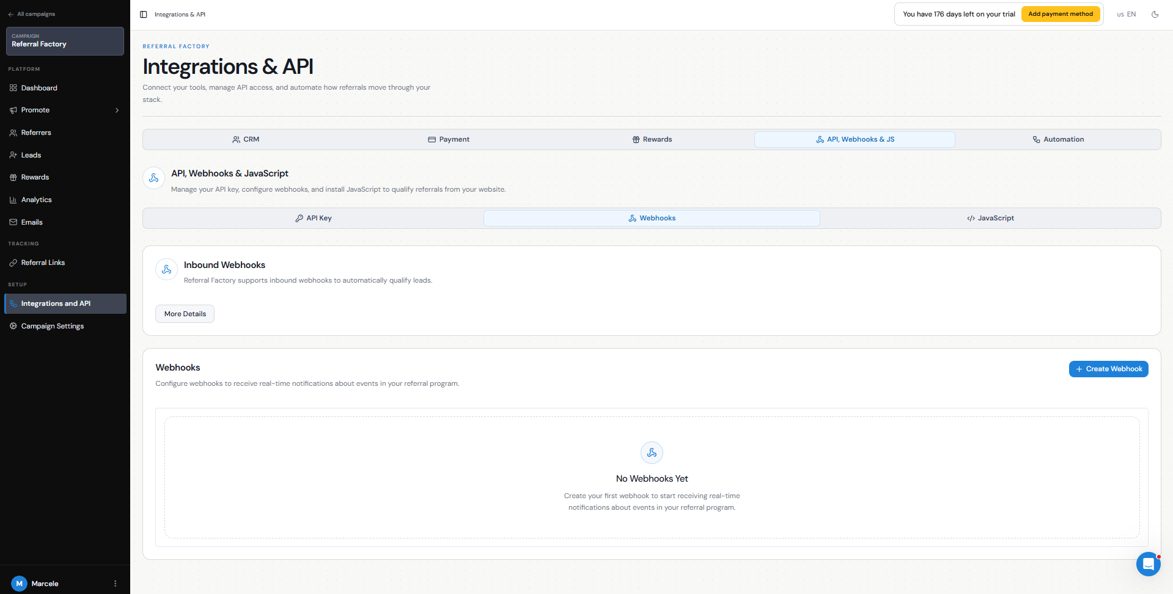The width and height of the screenshot is (1173, 594).
Task: Click the Promote sidebar item
Action: click(65, 110)
